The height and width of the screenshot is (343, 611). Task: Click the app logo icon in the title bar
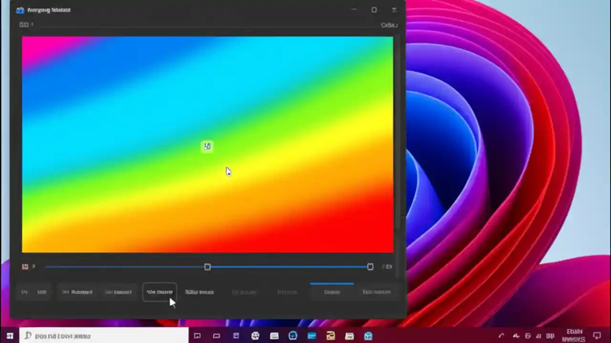[21, 10]
